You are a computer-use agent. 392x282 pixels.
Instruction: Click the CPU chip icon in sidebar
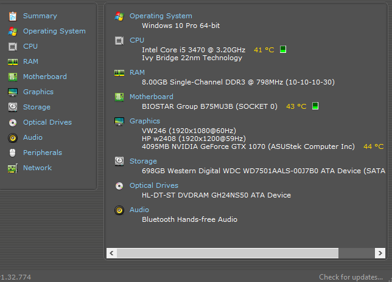coord(13,47)
